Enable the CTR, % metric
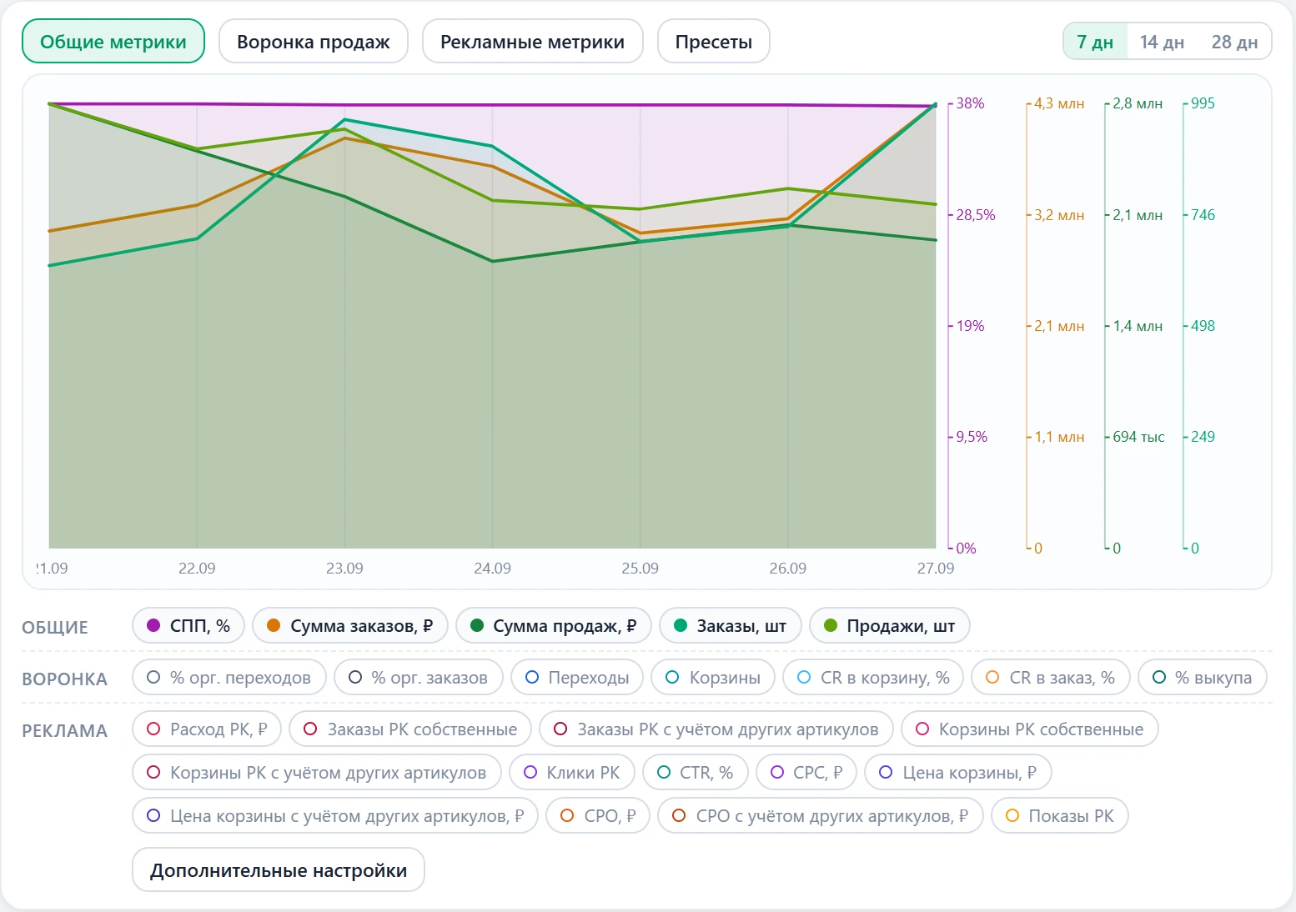This screenshot has height=912, width=1296. coord(696,772)
